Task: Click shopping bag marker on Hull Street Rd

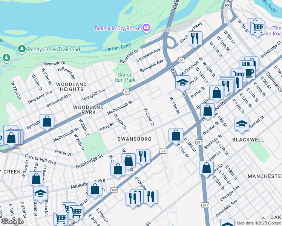Action: point(208,111)
